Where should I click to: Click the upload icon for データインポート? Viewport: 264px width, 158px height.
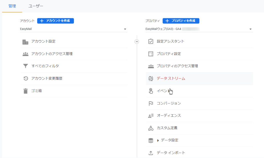[151, 153]
